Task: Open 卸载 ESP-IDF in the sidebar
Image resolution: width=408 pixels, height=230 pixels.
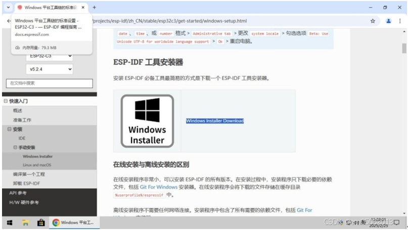Action: 26,183
